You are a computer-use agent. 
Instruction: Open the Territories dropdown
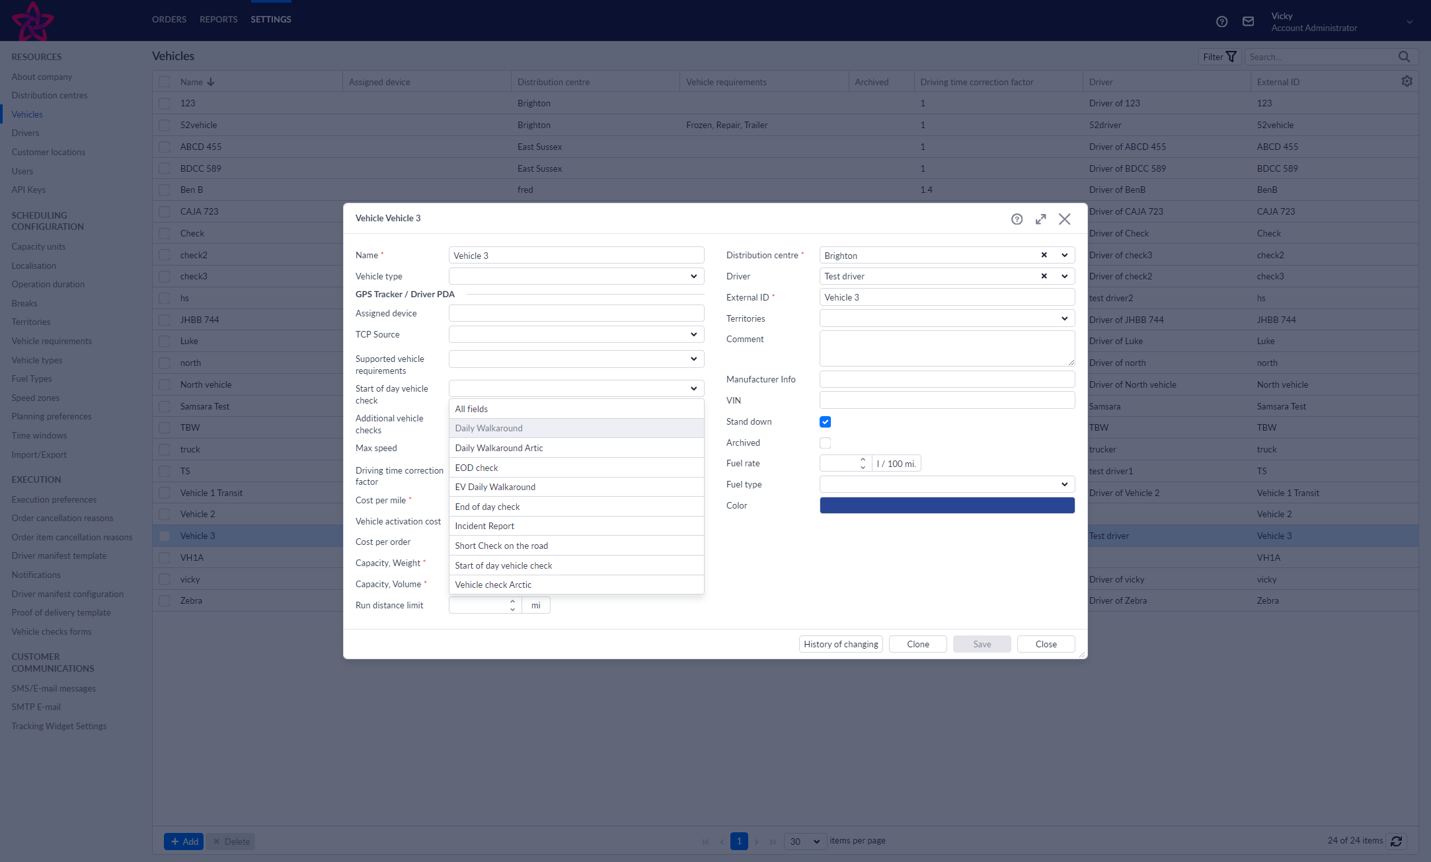947,318
